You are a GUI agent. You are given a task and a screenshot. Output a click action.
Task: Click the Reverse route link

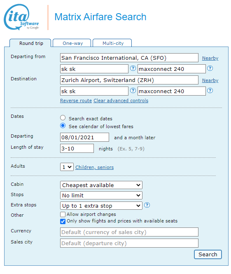76,101
